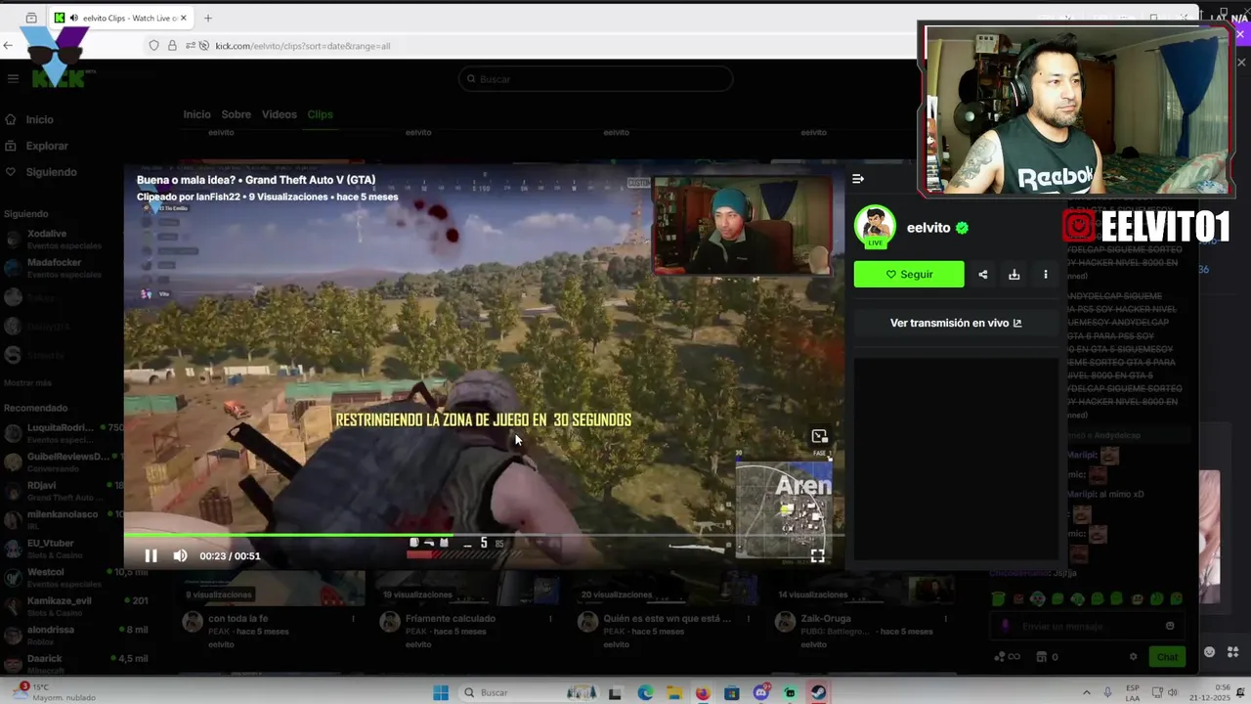Open the 'con toda la fe' clip
This screenshot has height=704, width=1251.
237,619
